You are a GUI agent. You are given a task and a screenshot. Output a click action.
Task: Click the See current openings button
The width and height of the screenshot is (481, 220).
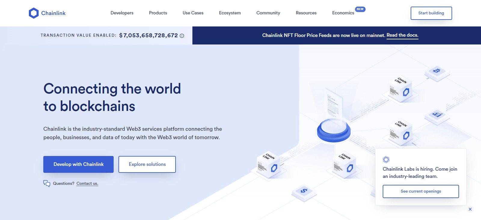pos(421,191)
